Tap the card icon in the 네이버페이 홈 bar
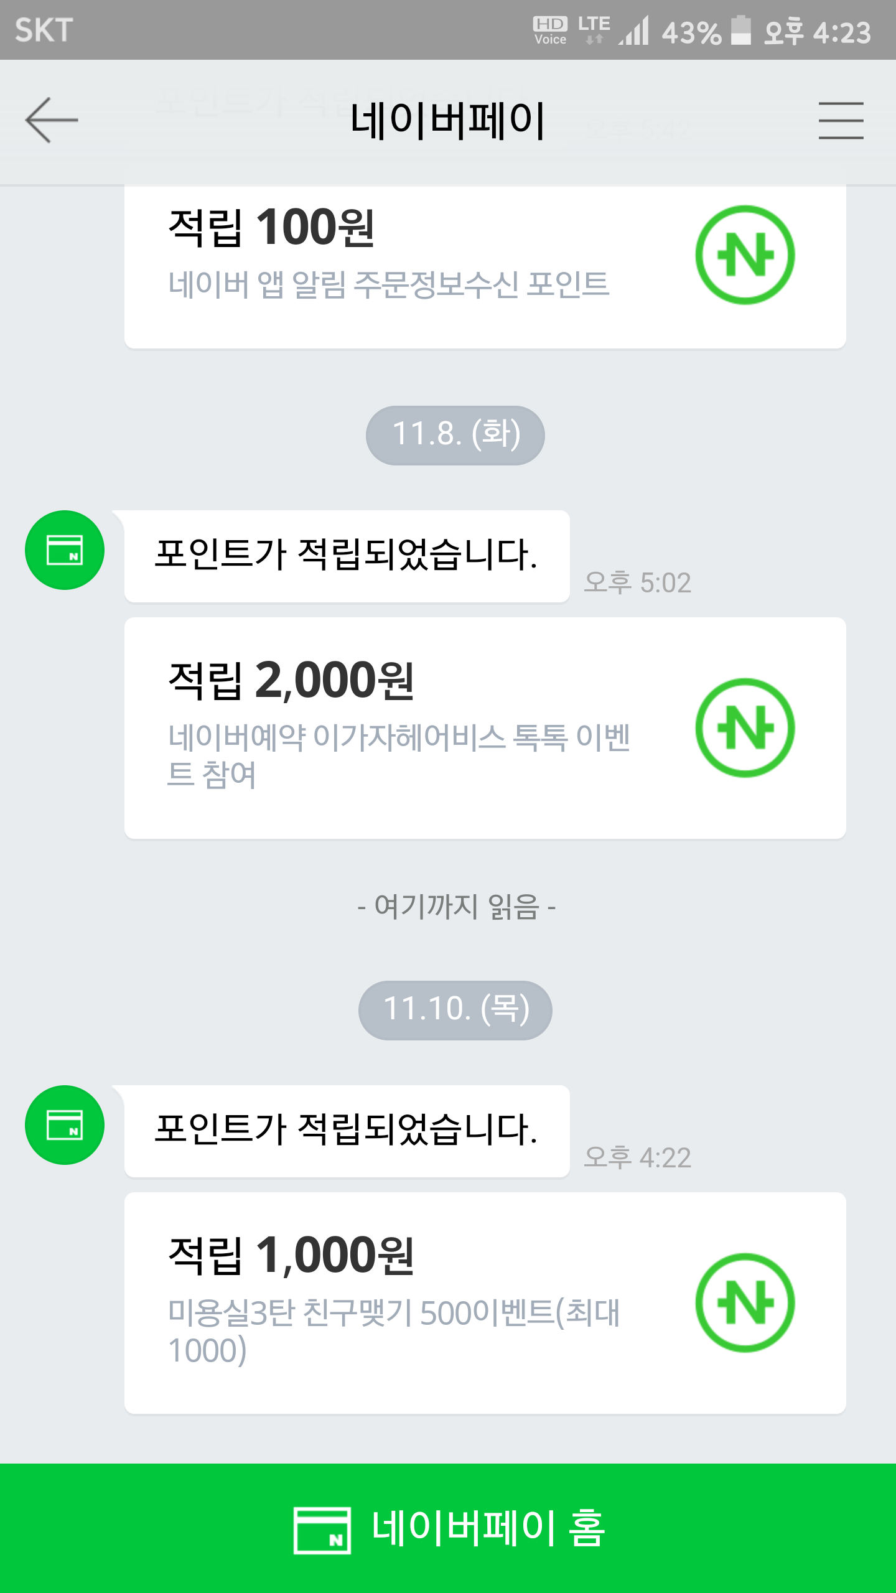The width and height of the screenshot is (896, 1593). pos(322,1530)
